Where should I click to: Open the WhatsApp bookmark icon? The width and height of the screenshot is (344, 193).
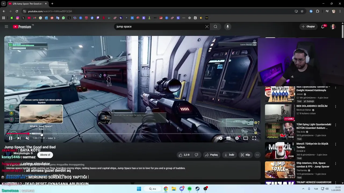[x=63, y=18]
